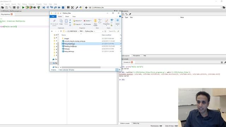Expand the address bar history dropdown in Explorer
This screenshot has width=226, height=127.
point(103,31)
